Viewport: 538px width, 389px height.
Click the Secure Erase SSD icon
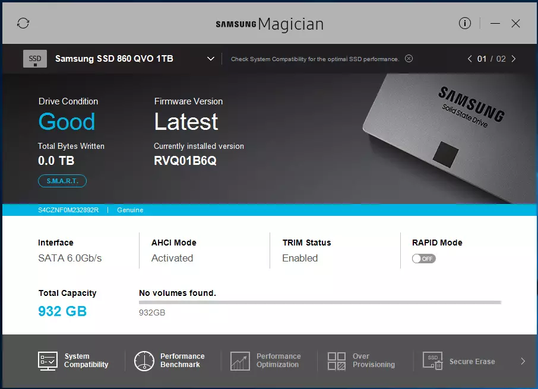point(433,361)
